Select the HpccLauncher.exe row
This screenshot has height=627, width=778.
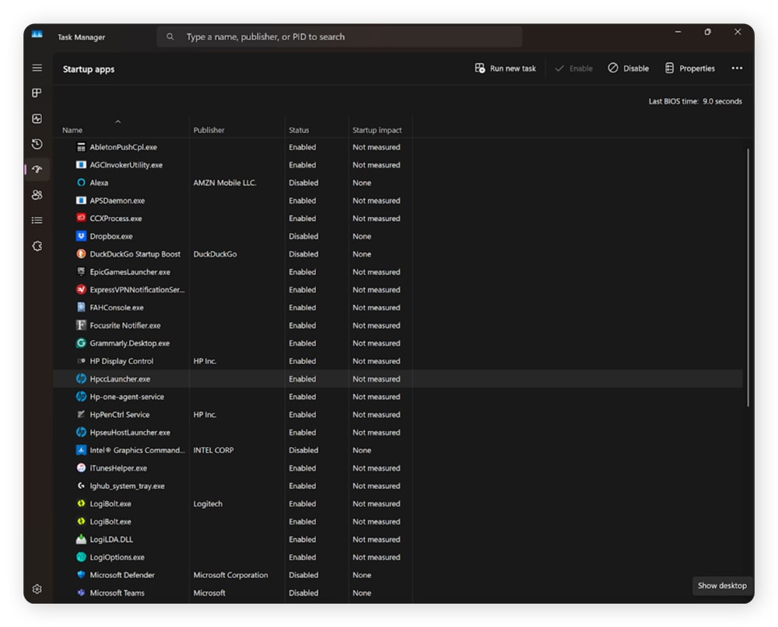(398, 379)
